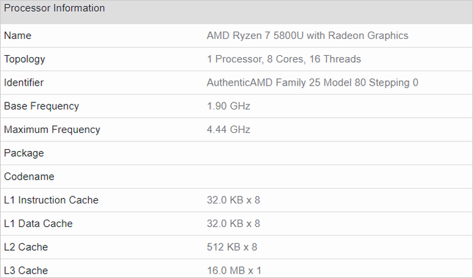Click the AMD Ryzen 7 5800U processor name

coord(307,36)
